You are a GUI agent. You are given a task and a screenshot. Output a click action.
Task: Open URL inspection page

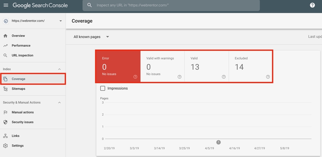[22, 55]
